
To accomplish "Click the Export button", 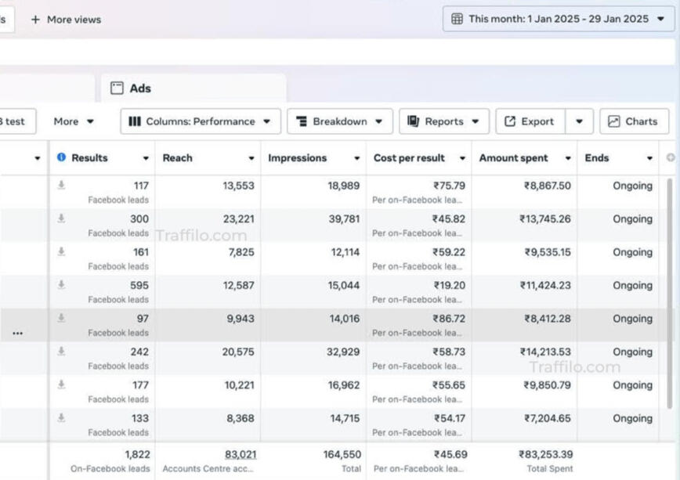I will 530,121.
